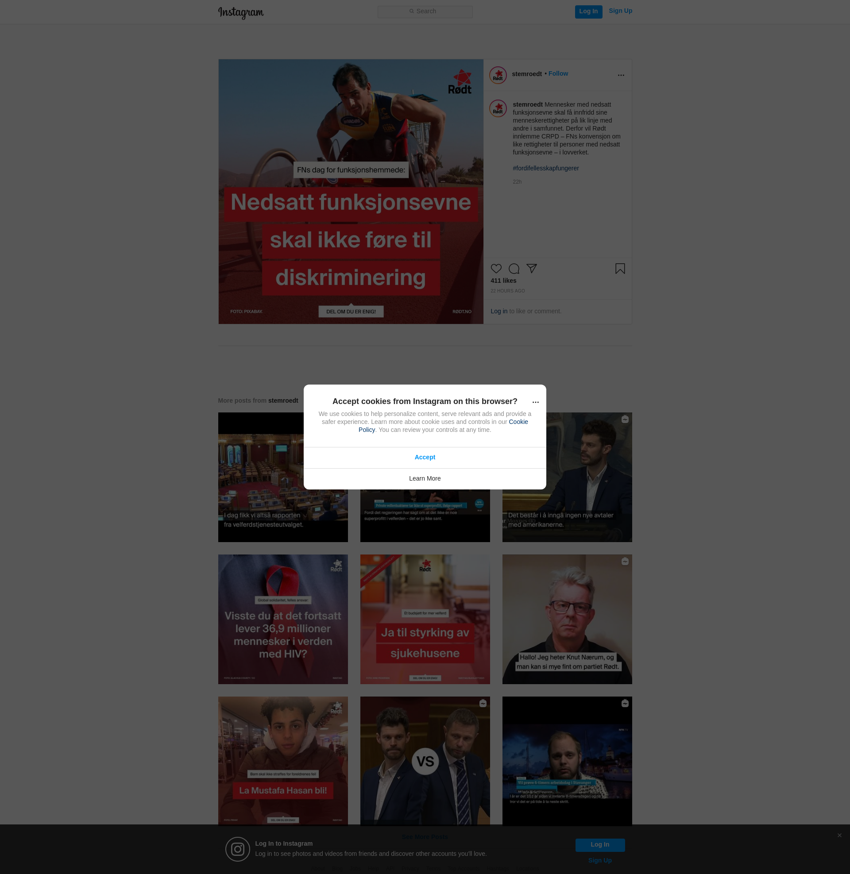The height and width of the screenshot is (874, 850).
Task: Open the VS debate video thumbnail
Action: tap(425, 761)
